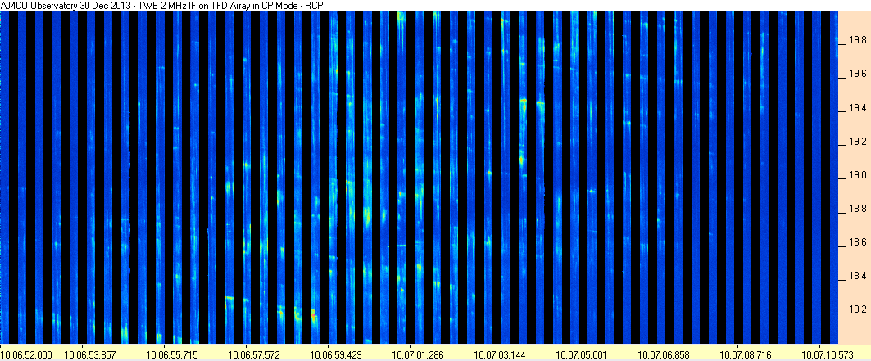Click the 18.8 frequency axis label
This screenshot has width=871, height=361.
[x=858, y=209]
